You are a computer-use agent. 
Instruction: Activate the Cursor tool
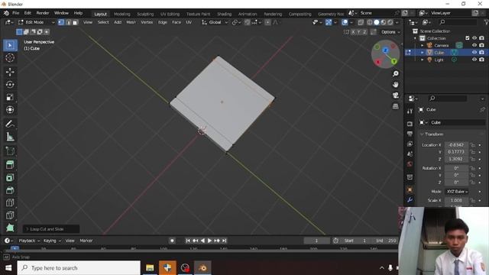10,58
